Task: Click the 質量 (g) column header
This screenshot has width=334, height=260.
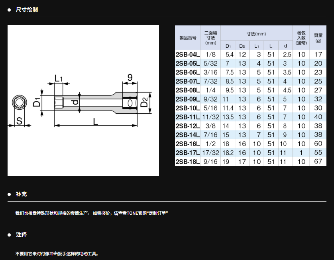Action: (318, 37)
